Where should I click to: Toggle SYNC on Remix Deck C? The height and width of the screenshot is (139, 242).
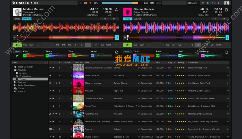click(x=17, y=52)
